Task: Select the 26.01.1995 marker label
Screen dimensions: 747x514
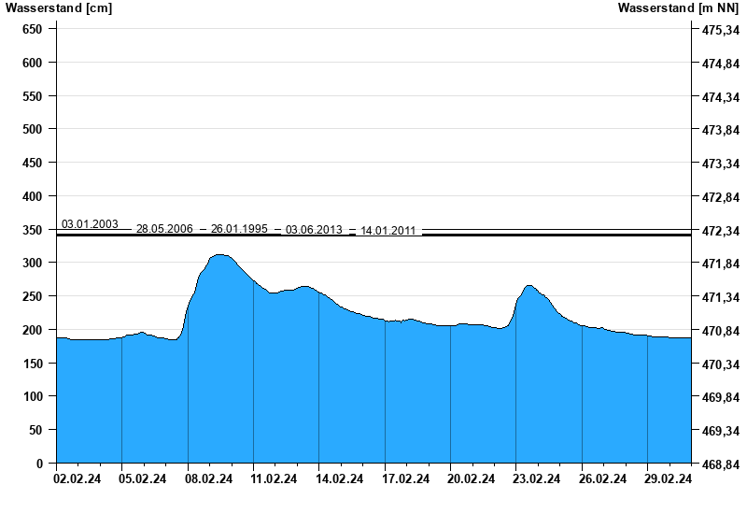Action: coord(239,229)
